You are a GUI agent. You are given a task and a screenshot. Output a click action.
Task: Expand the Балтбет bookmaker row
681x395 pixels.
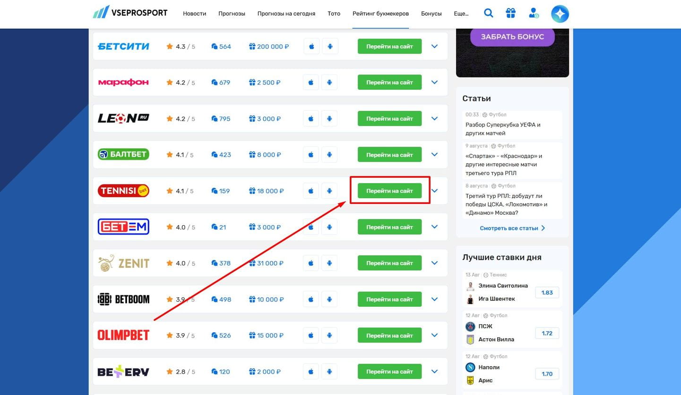tap(435, 155)
